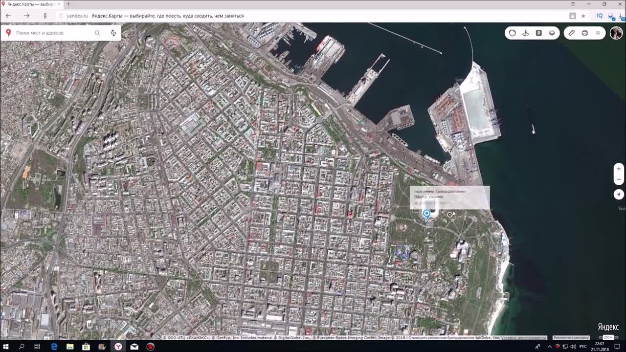
Task: Open the IQ extension icon
Action: click(x=600, y=16)
